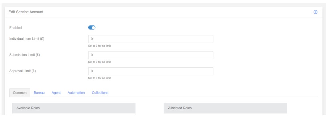The image size is (329, 119).
Task: Click the Approval Limit (£) label
Action: click(x=23, y=71)
